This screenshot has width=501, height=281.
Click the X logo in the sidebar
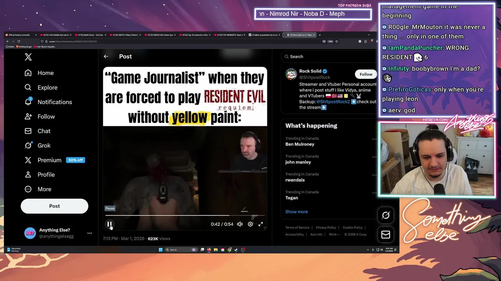click(28, 57)
